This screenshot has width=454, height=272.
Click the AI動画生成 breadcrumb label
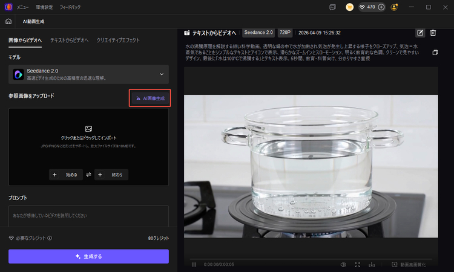click(x=33, y=21)
